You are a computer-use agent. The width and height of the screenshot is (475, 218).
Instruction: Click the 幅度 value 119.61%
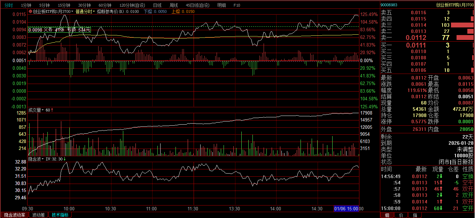click(x=417, y=90)
